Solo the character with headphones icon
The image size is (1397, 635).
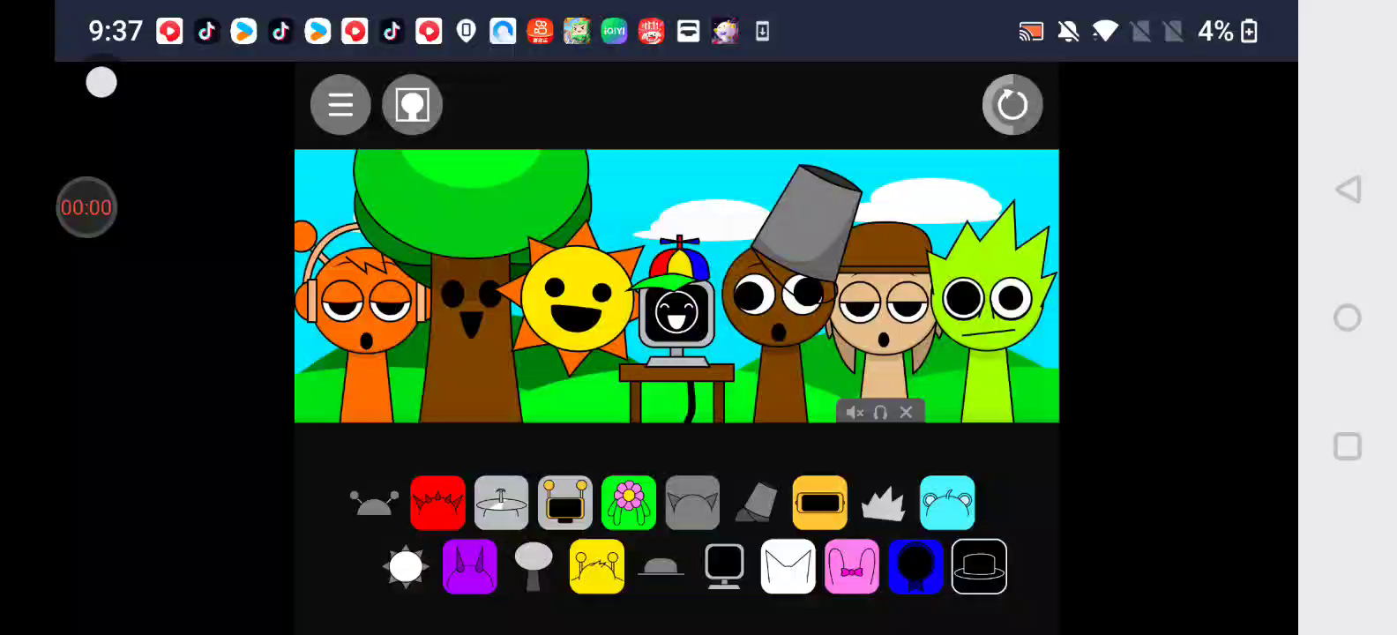point(880,412)
